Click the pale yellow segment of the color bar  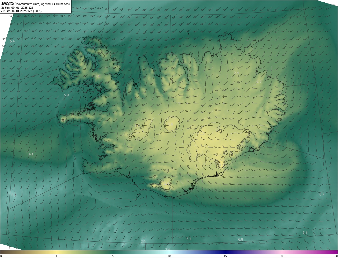point(57,252)
